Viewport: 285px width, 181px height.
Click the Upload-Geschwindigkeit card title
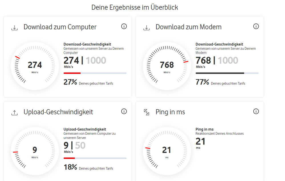pyautogui.click(x=58, y=112)
